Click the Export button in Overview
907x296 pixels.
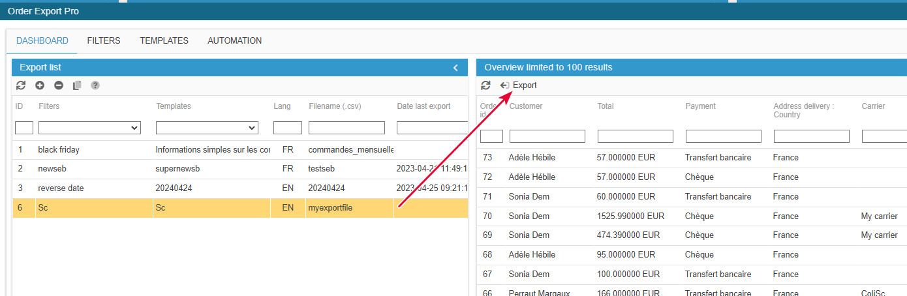click(x=519, y=85)
